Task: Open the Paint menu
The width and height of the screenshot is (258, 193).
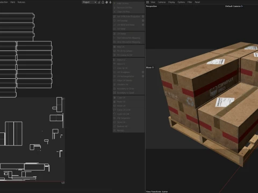Action: point(13,2)
